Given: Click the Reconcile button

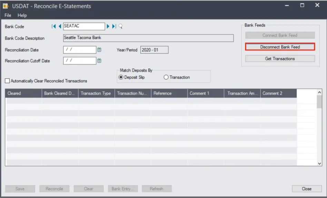Looking at the screenshot, I should tap(54, 189).
